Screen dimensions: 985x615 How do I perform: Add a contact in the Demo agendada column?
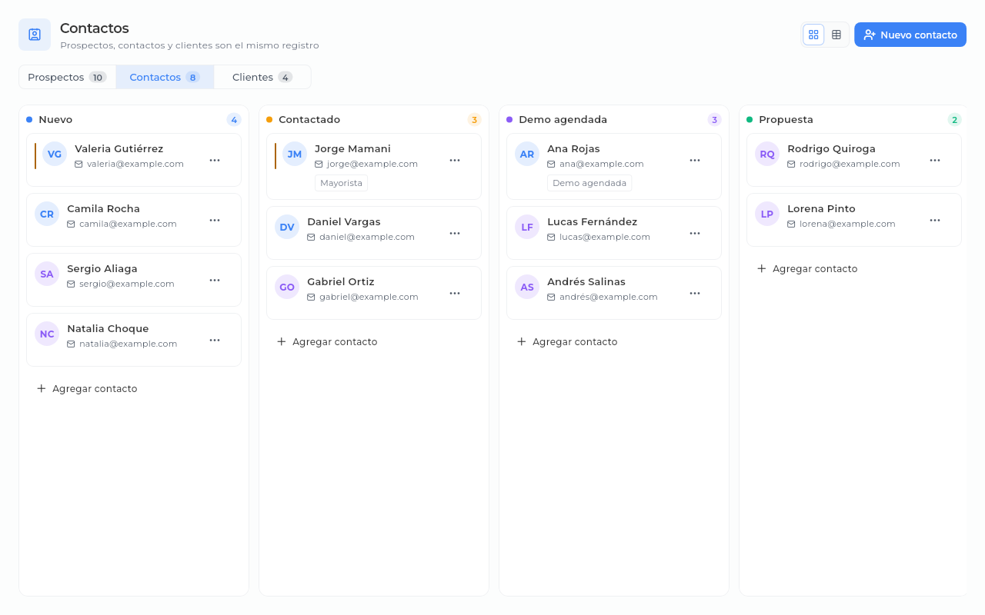(x=567, y=341)
